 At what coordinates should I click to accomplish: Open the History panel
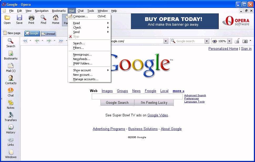(11, 129)
